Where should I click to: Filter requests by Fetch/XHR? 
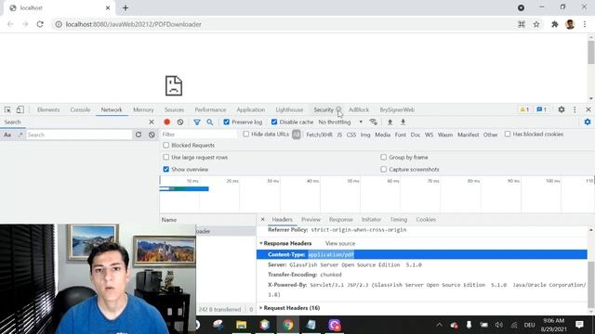(x=319, y=135)
